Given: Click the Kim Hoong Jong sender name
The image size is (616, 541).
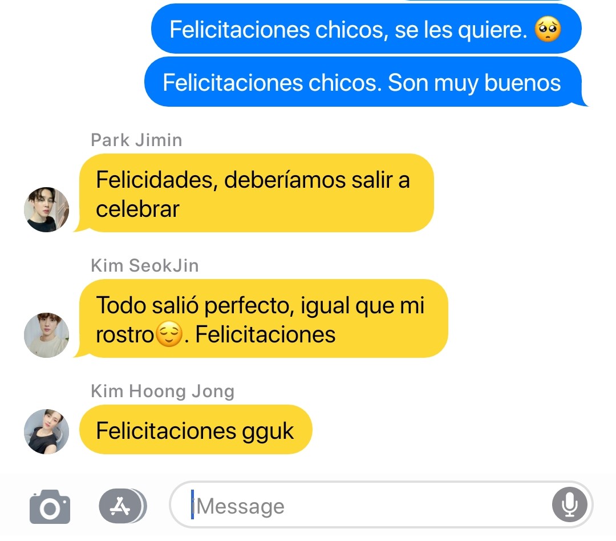Looking at the screenshot, I should point(163,391).
